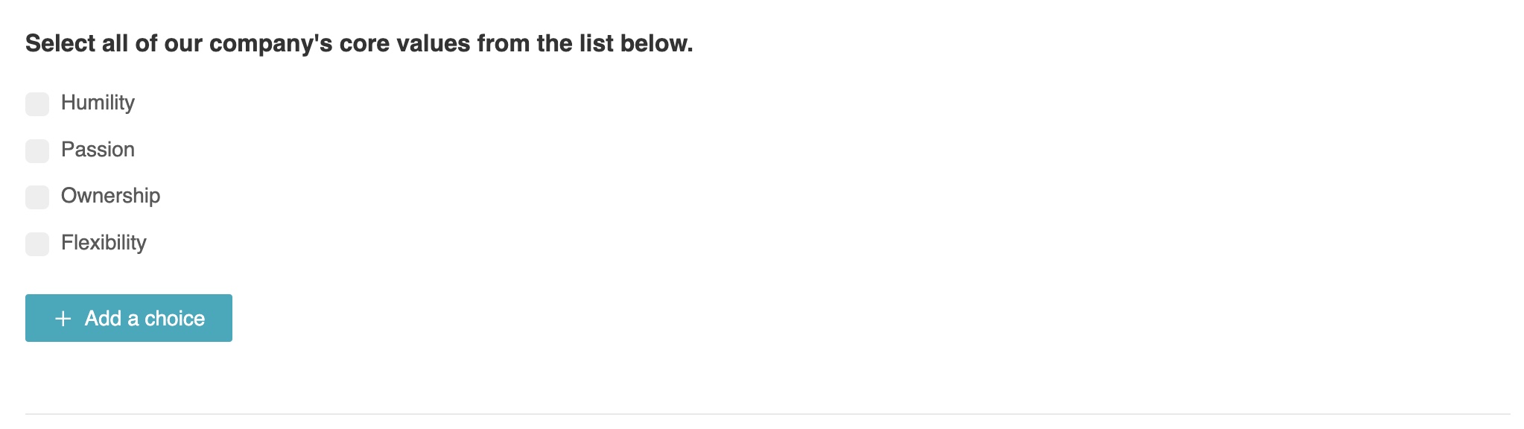Check the Humility checkbox
Image resolution: width=1524 pixels, height=429 pixels.
pos(37,104)
